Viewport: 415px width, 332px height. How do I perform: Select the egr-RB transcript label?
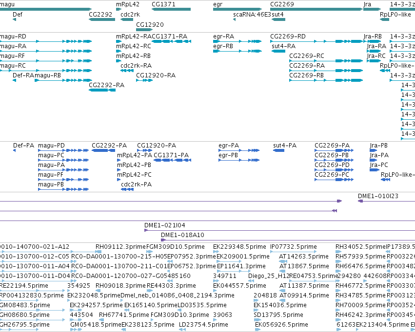tap(223, 46)
